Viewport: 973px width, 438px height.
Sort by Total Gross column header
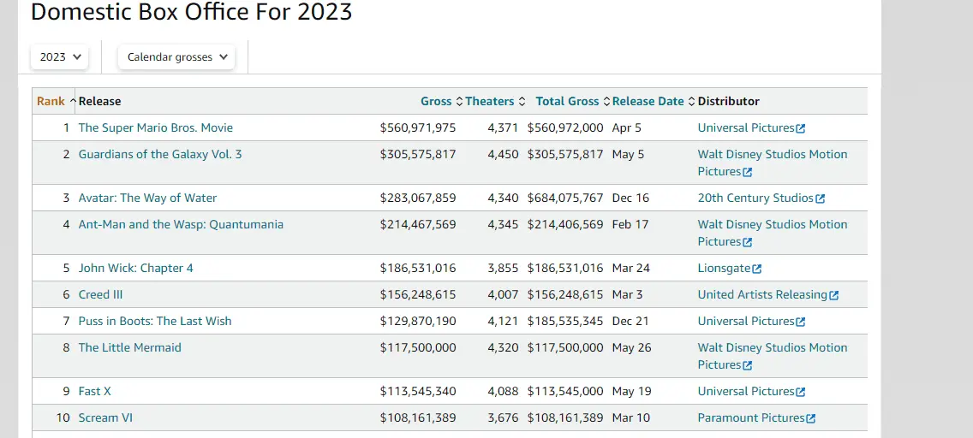(567, 101)
